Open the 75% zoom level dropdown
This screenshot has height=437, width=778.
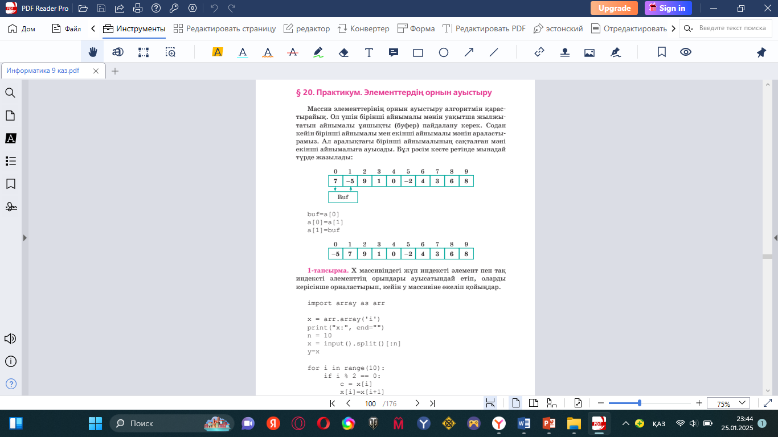[728, 403]
